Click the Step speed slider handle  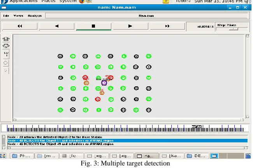pyautogui.click(x=234, y=29)
